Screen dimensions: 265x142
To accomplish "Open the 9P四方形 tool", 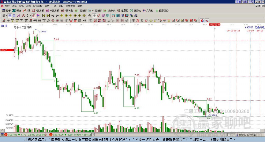I will pos(52,10).
